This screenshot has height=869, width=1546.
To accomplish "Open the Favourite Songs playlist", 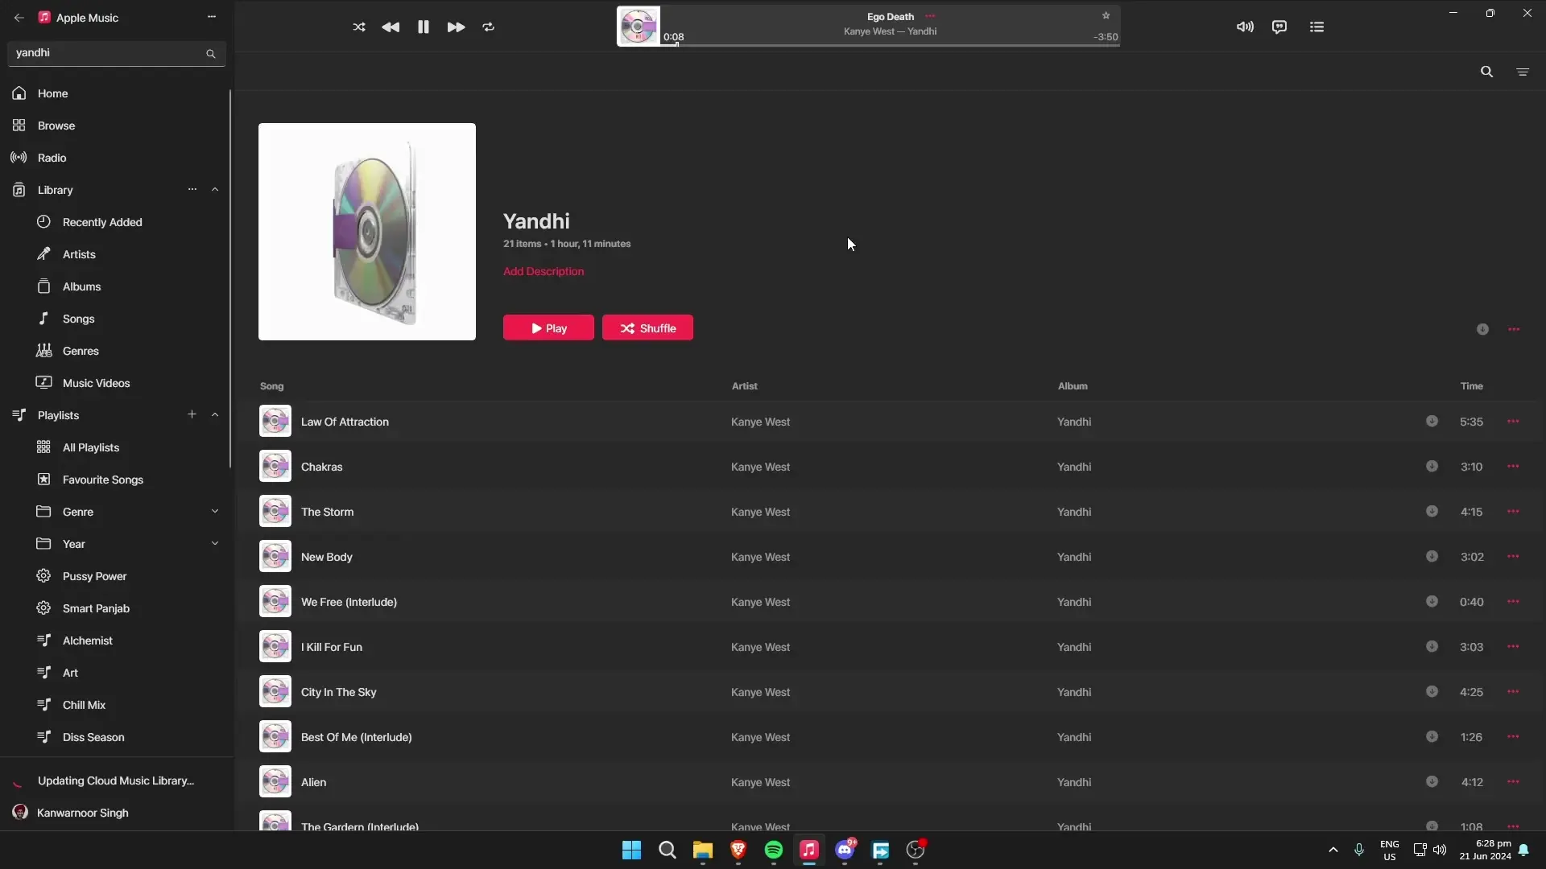I will click(x=115, y=480).
